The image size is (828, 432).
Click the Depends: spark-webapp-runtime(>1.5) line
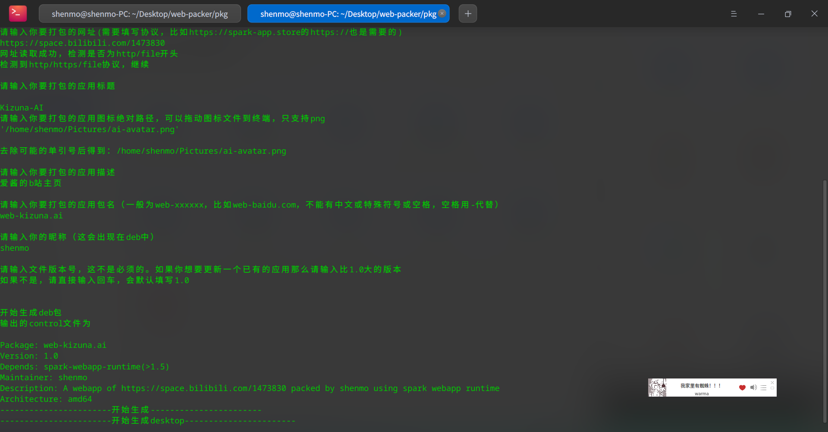click(x=85, y=366)
